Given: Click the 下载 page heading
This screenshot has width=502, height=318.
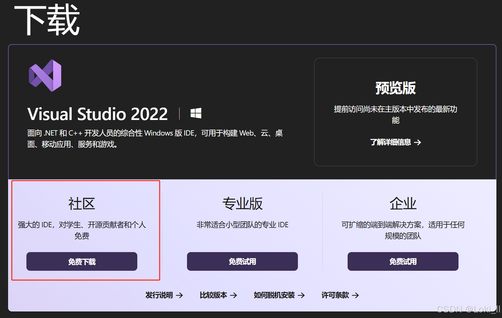Looking at the screenshot, I should [x=47, y=20].
